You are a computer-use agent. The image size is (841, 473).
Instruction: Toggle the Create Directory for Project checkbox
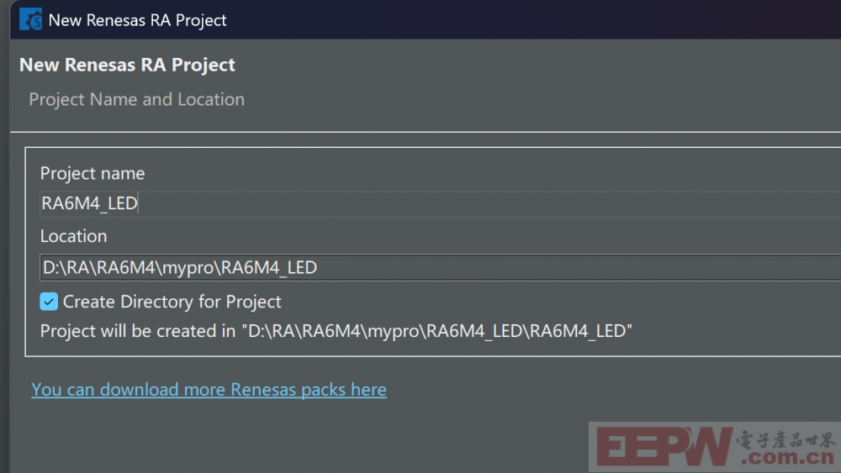49,302
